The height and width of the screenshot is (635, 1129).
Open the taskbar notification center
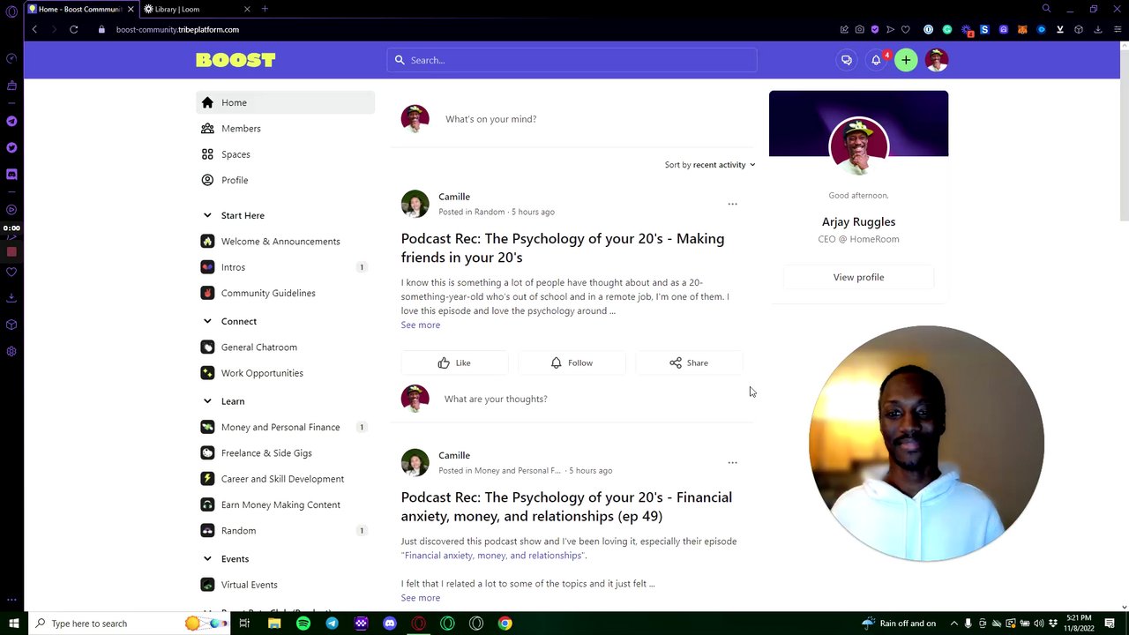pyautogui.click(x=1110, y=624)
